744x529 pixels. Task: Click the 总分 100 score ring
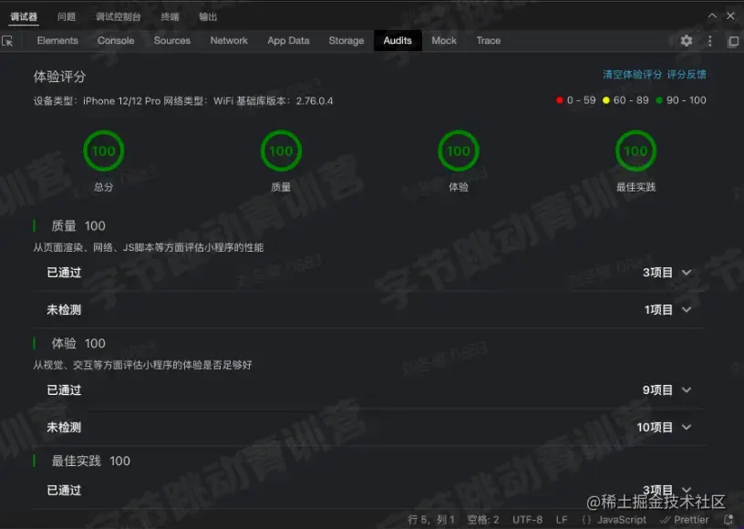pyautogui.click(x=103, y=150)
